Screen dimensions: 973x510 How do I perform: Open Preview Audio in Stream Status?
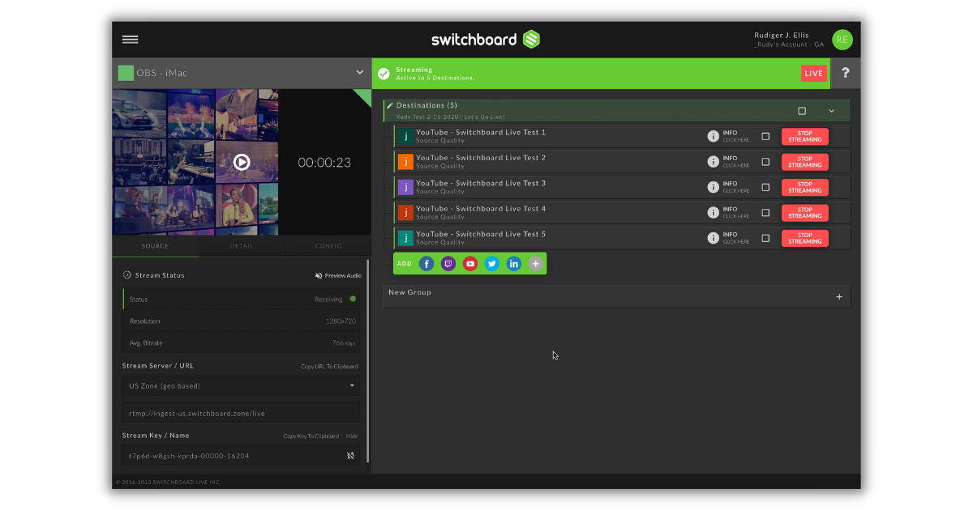[337, 275]
